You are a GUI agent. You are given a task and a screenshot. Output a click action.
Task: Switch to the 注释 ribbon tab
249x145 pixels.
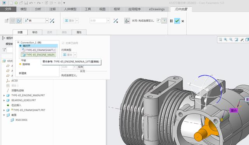[x=53, y=9]
